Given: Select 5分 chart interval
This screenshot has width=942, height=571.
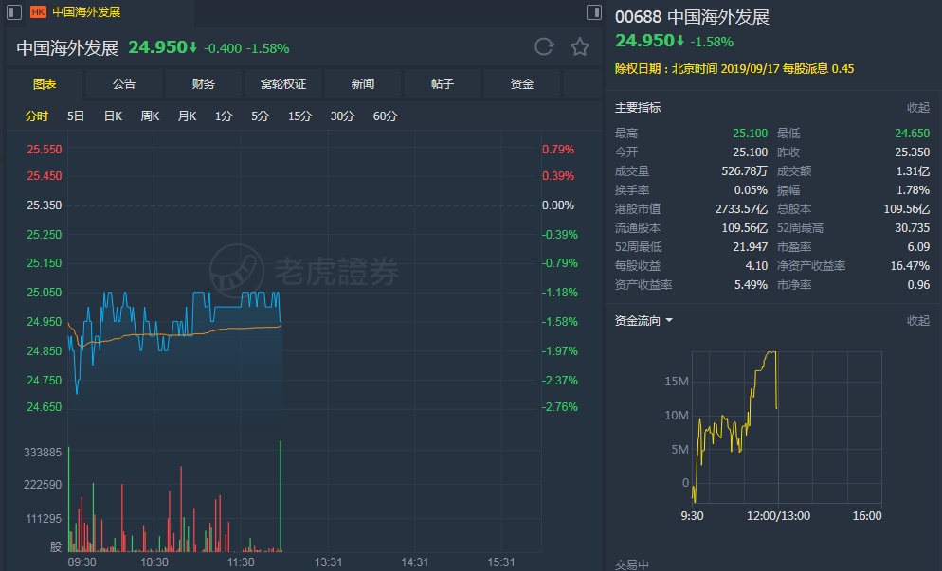Looking at the screenshot, I should [x=260, y=116].
